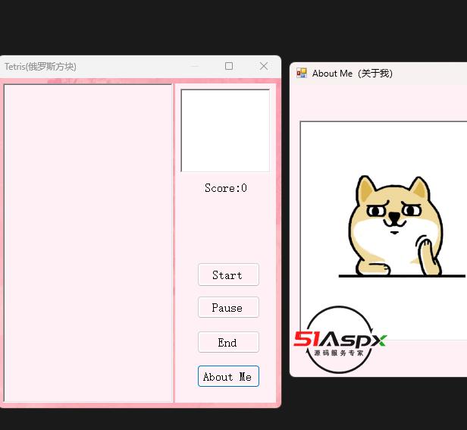
Task: Click the Tetris(俄罗斯方块) window title
Action: click(x=40, y=67)
